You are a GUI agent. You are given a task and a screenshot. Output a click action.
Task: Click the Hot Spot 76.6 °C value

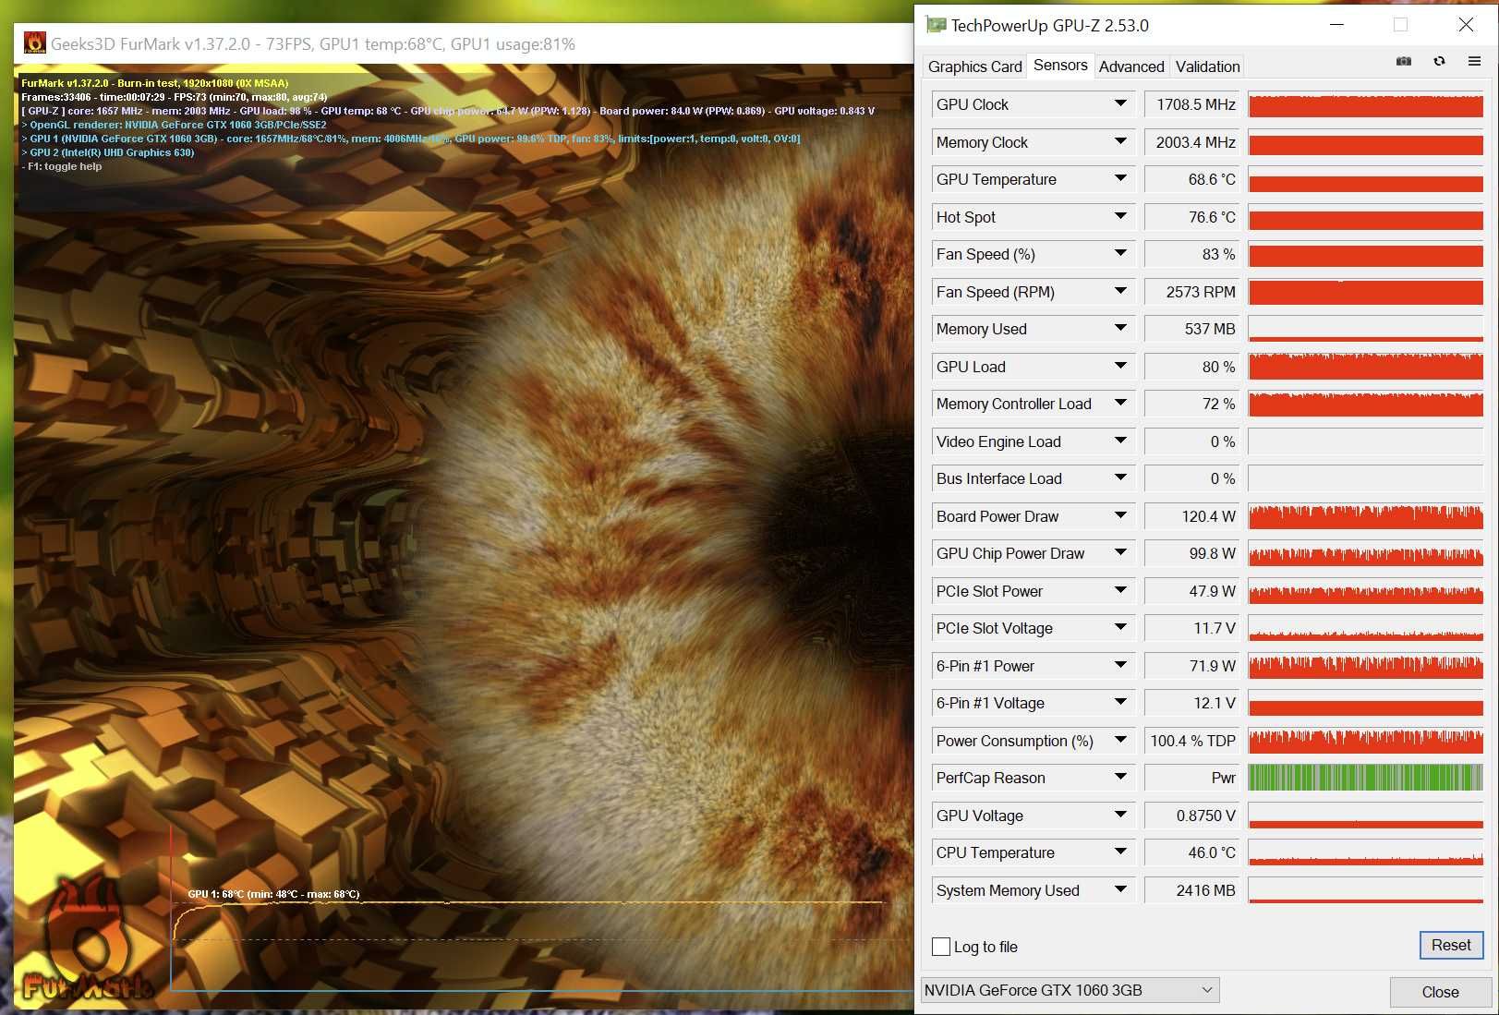[1193, 217]
